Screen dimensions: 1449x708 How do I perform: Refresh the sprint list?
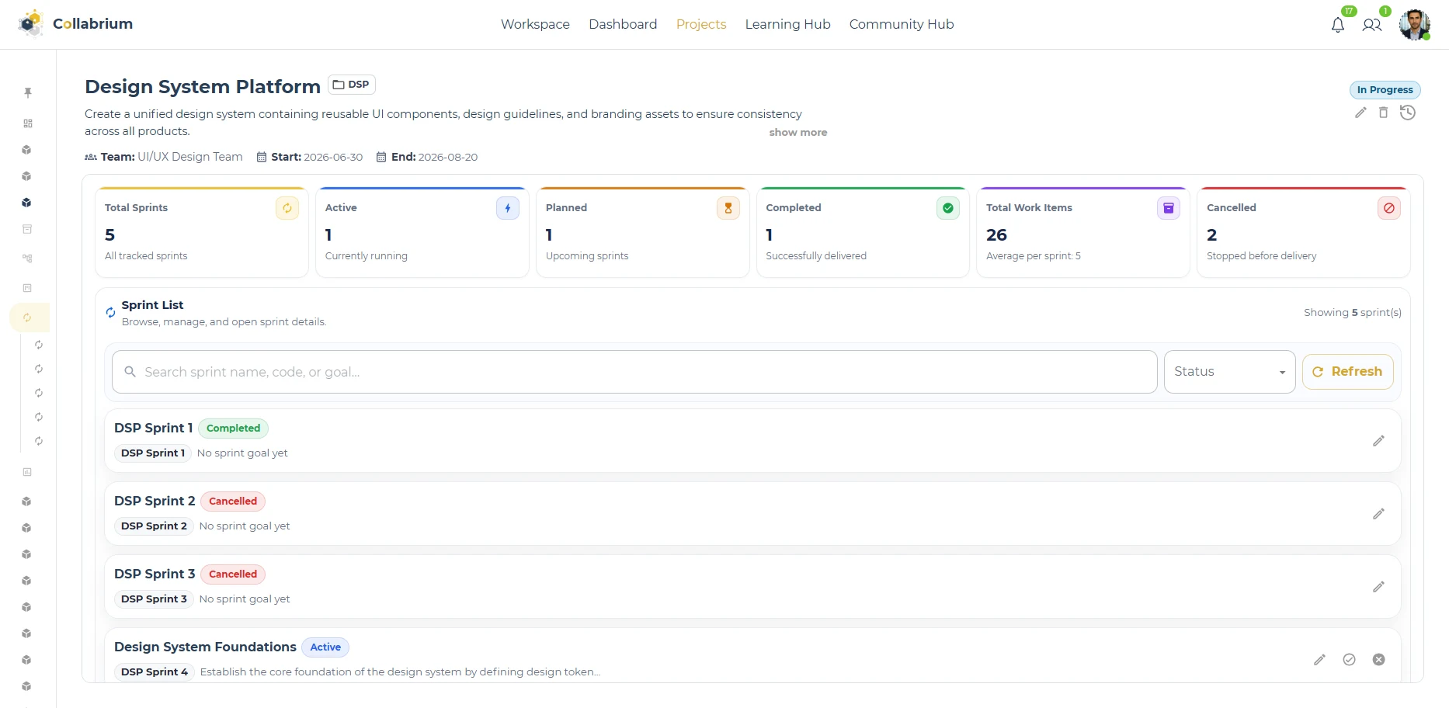tap(1347, 372)
